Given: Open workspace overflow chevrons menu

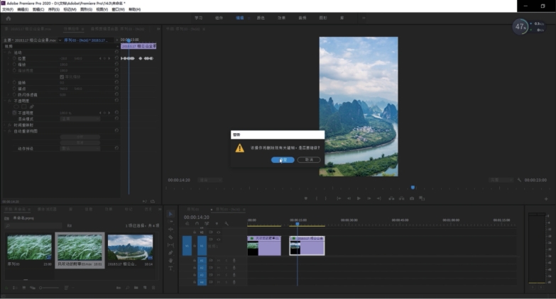Looking at the screenshot, I should [x=364, y=18].
